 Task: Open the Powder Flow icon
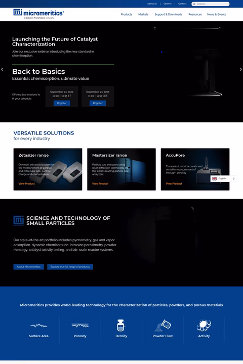tap(163, 325)
